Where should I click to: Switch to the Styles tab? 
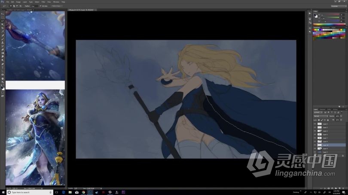333,28
